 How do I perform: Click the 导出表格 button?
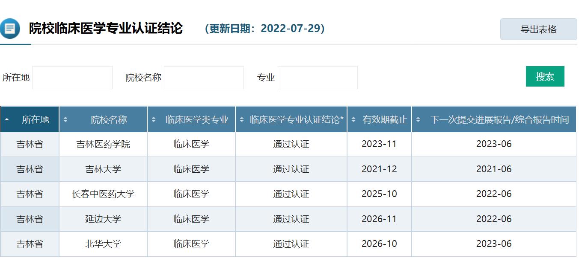(x=538, y=29)
